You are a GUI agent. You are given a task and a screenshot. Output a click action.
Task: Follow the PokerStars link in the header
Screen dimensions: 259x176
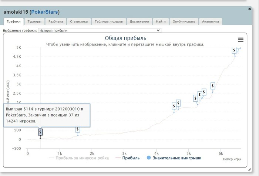coord(45,12)
